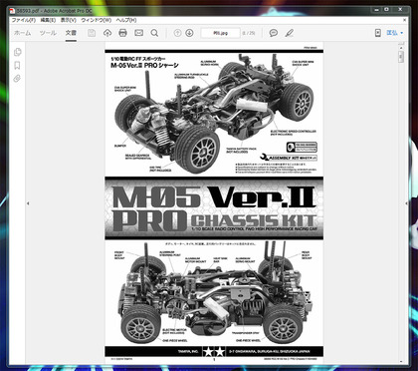Switch to the ツール tab
Image resolution: width=418 pixels, height=371 pixels.
[48, 33]
